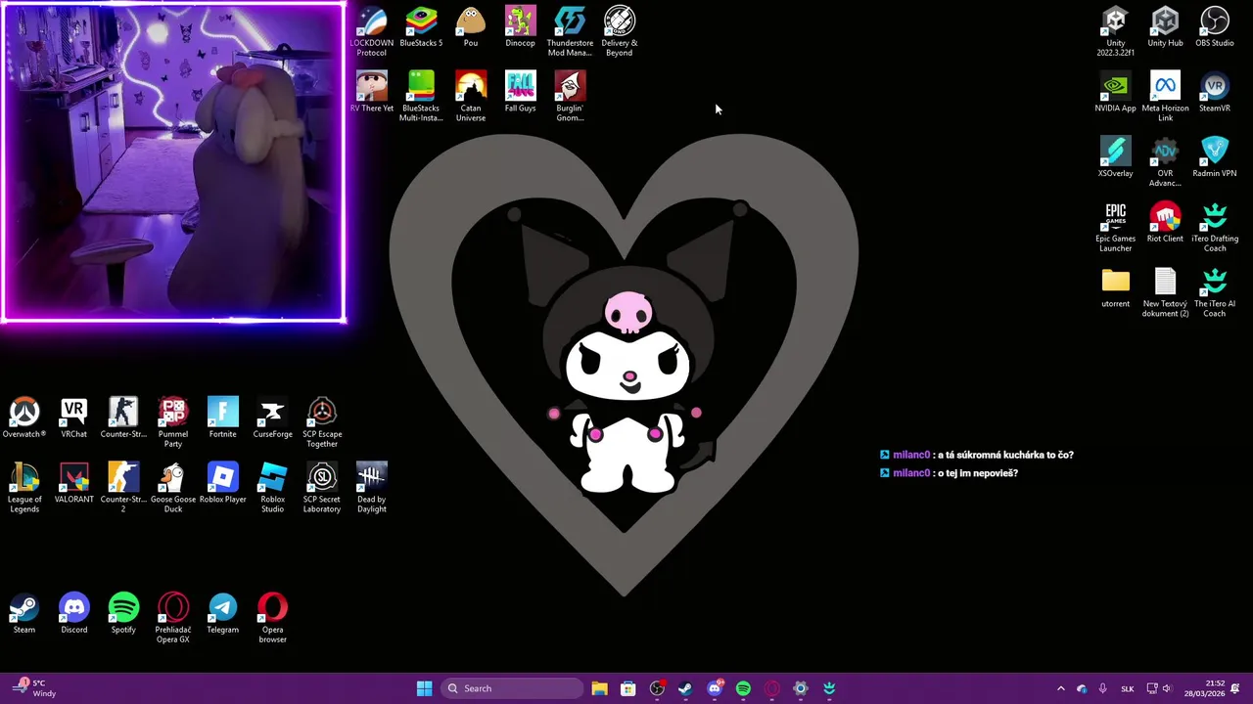Launch SCP Escape Together icon

(x=322, y=422)
